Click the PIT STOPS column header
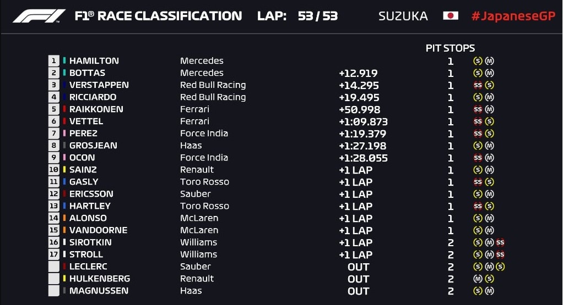The height and width of the screenshot is (305, 563). point(450,48)
